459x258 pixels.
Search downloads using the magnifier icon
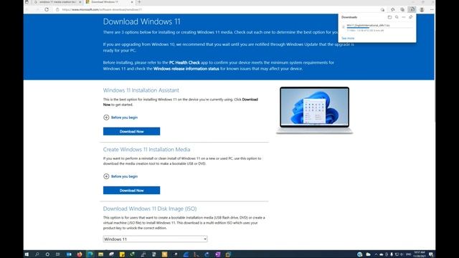[397, 17]
